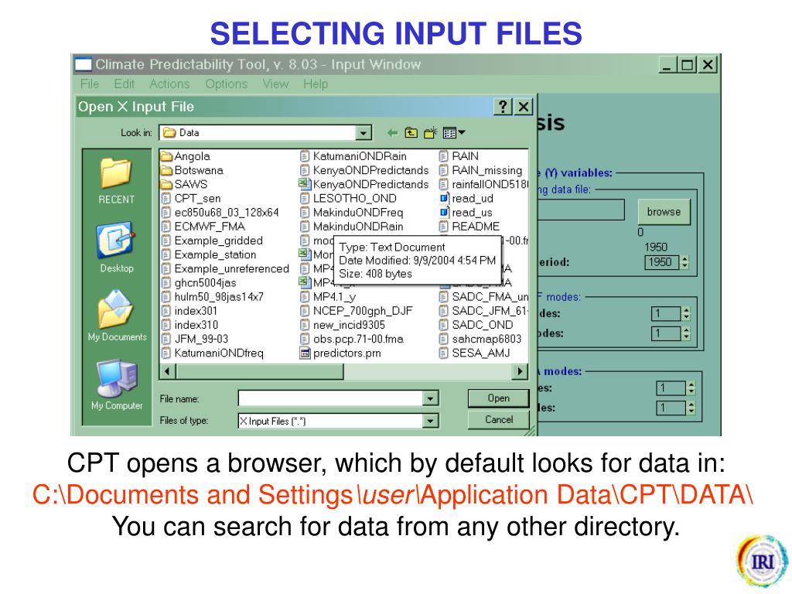Click the first F modes stepper arrows
Image resolution: width=792 pixels, height=594 pixels.
[x=685, y=314]
